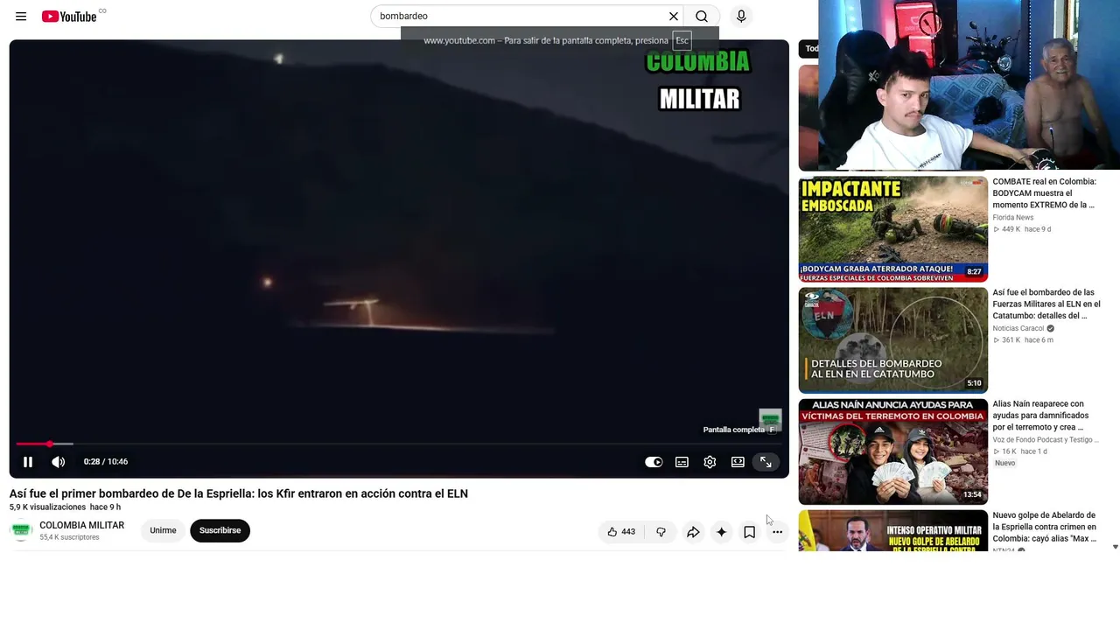Click the "Nuevo" badge
Viewport: 1120px width, 630px height.
click(x=1004, y=463)
